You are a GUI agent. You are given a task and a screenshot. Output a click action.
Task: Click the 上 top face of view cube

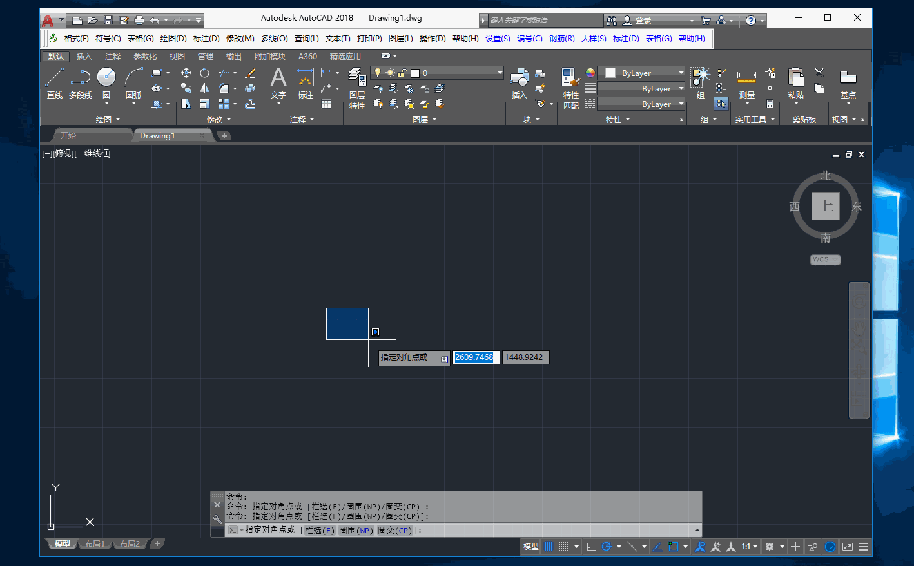826,206
